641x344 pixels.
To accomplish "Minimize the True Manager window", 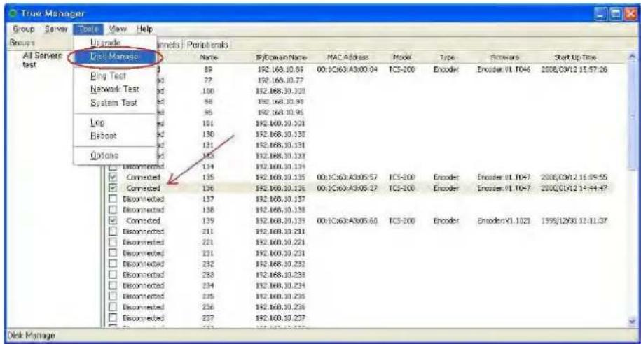I will pos(601,13).
